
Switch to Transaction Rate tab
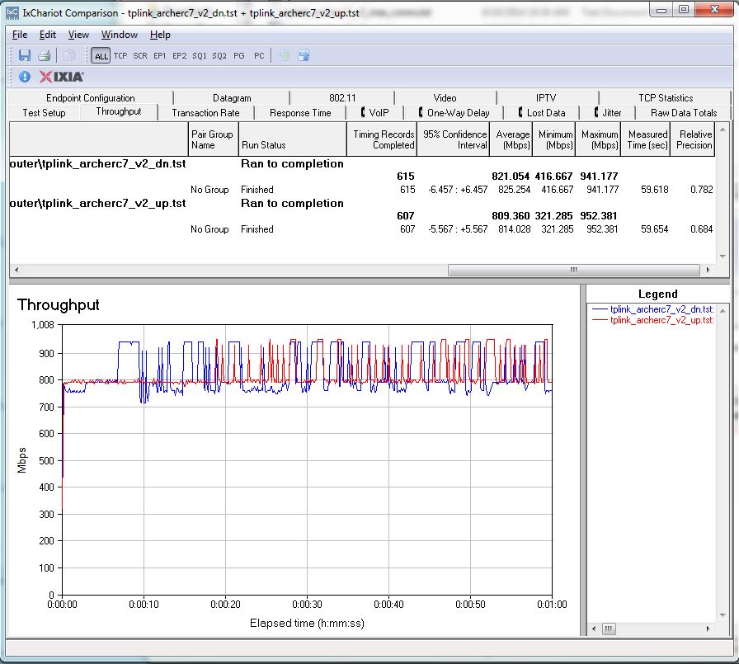205,113
